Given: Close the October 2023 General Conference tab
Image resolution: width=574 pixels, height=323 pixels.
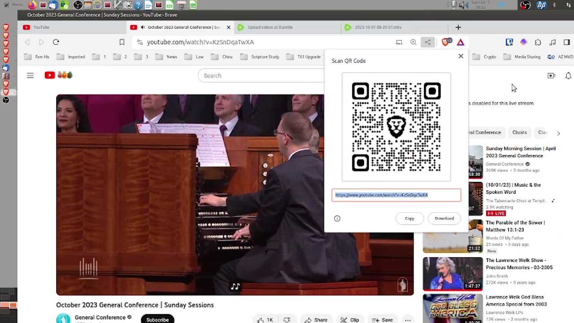Looking at the screenshot, I should pyautogui.click(x=228, y=27).
